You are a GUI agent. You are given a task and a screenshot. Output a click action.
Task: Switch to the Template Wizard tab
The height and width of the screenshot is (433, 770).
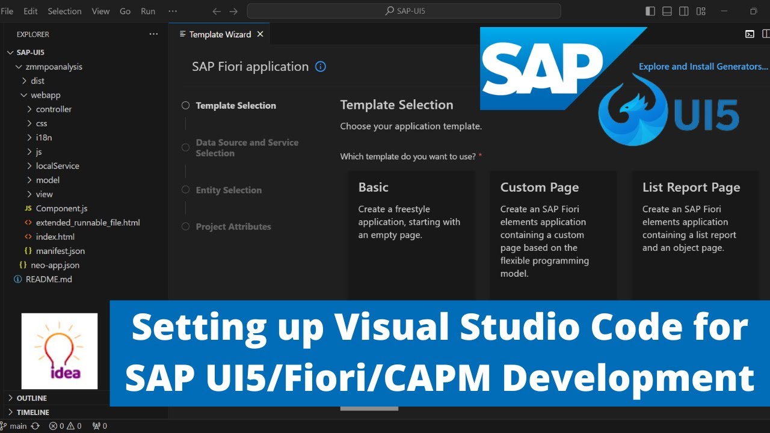pyautogui.click(x=220, y=34)
